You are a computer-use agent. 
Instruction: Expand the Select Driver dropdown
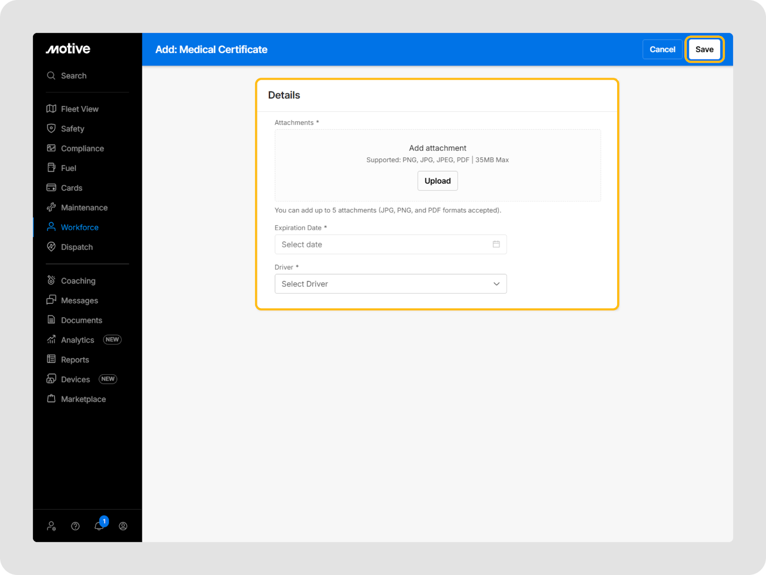point(390,284)
